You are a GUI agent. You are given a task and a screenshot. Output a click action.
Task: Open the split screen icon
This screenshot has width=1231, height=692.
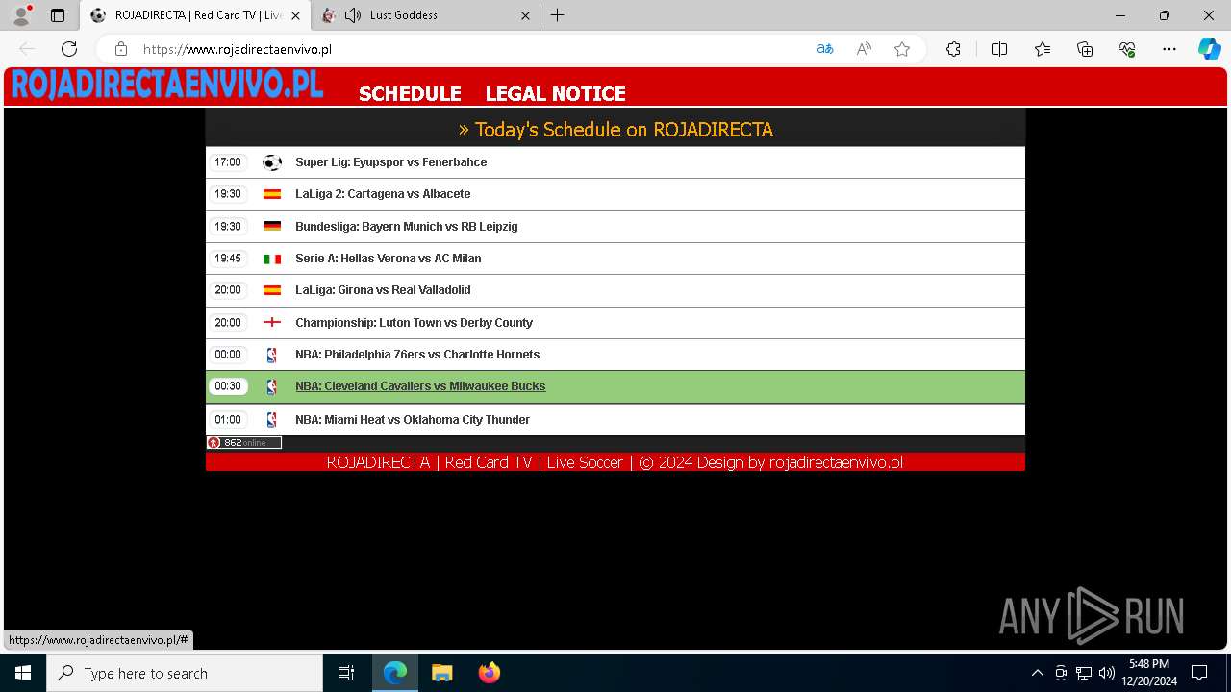[999, 49]
